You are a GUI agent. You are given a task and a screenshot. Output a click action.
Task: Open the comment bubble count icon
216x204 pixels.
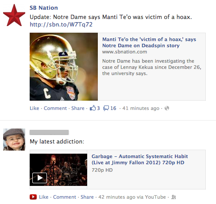click(106, 108)
